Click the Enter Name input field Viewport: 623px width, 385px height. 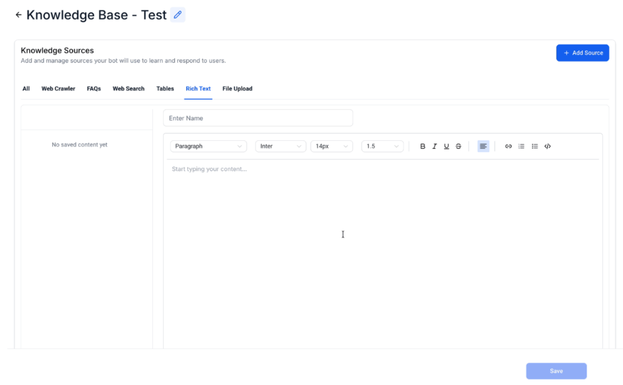[x=258, y=118]
